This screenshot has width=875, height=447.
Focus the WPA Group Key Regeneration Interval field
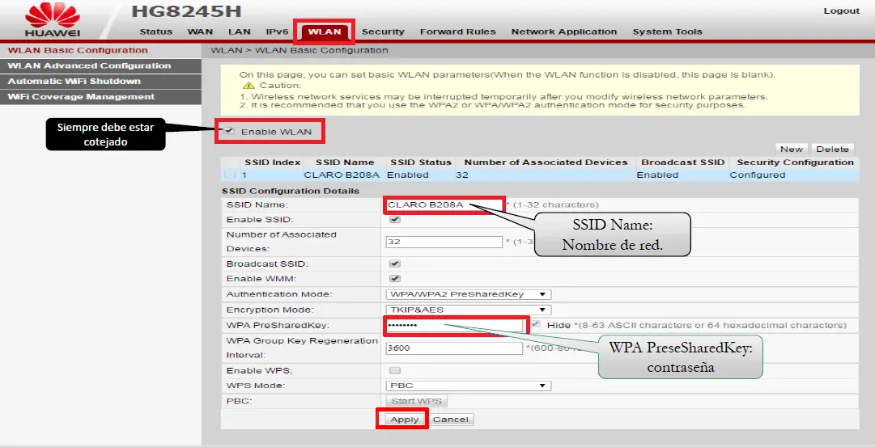454,348
